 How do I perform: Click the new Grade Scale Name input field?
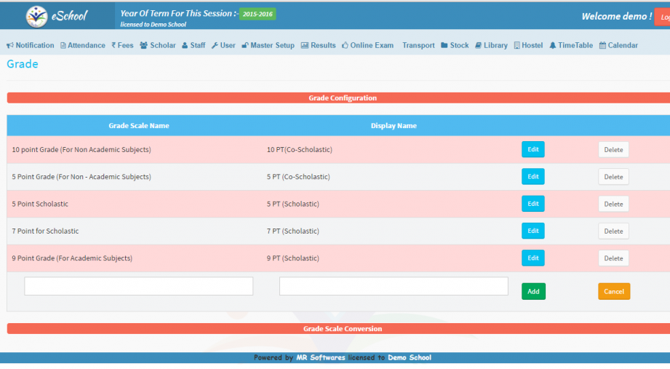[x=138, y=286]
